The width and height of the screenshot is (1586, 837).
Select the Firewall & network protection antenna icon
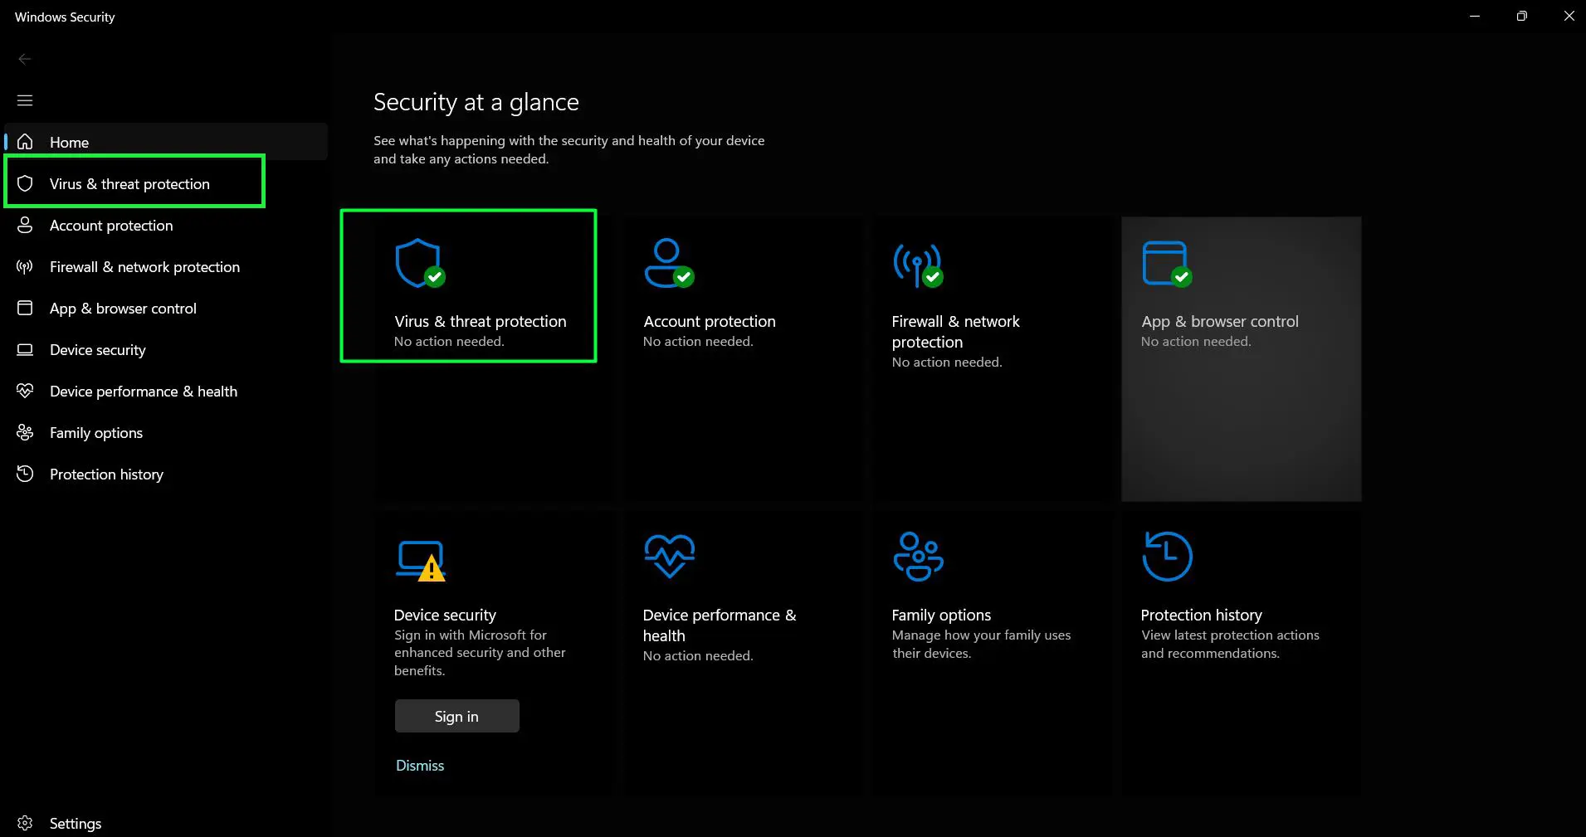coord(916,264)
